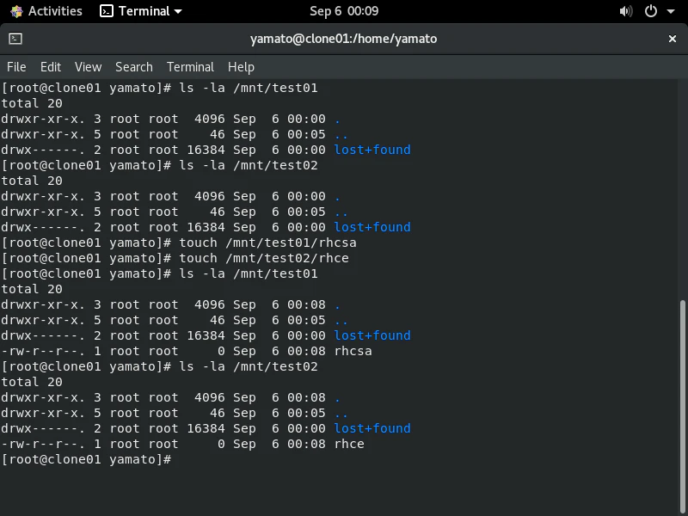Click the 16384 size in the last listing
This screenshot has height=516, width=688.
tap(206, 428)
